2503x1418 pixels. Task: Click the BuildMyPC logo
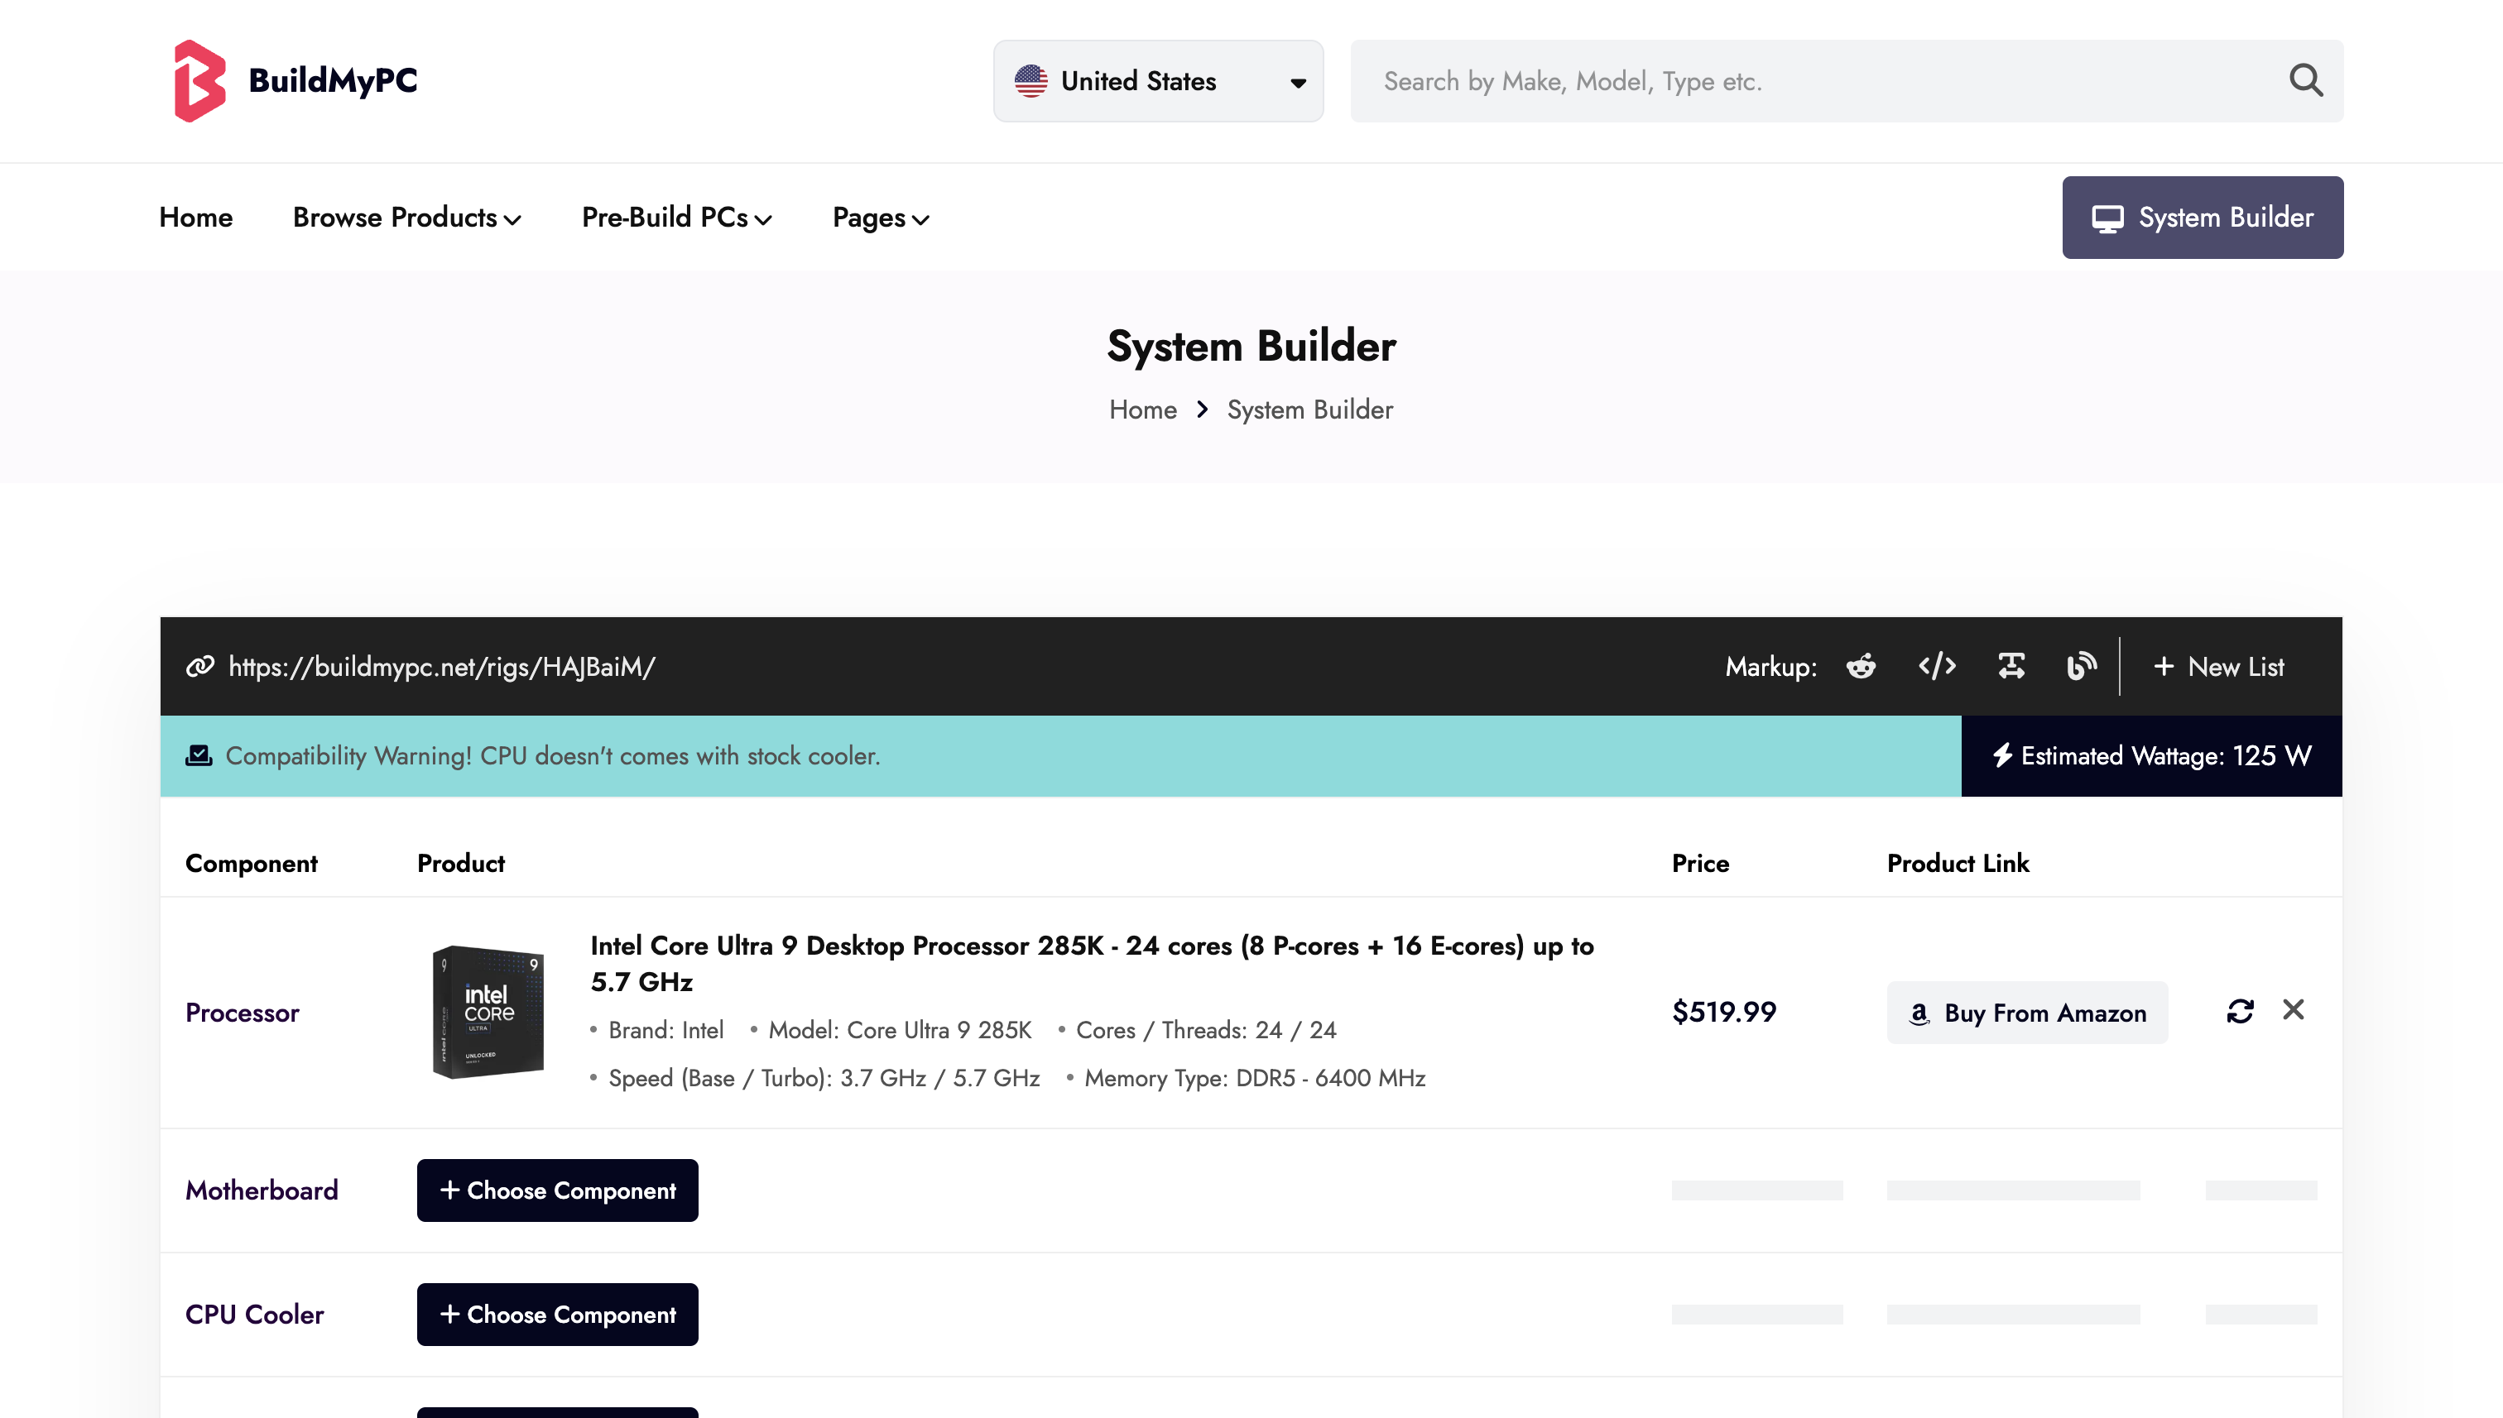point(295,81)
